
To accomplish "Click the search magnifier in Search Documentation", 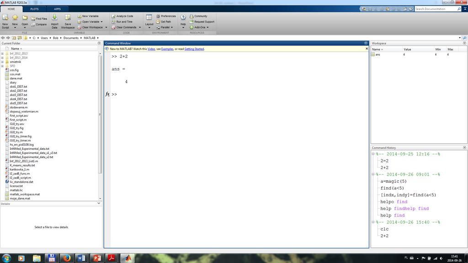I will 459,9.
